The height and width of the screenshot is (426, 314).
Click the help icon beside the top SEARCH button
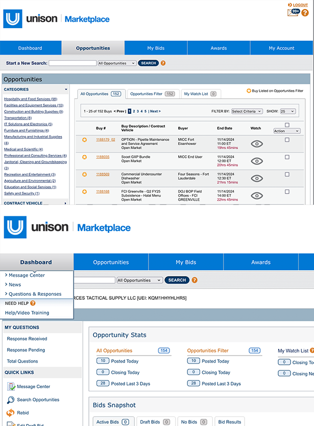click(163, 63)
